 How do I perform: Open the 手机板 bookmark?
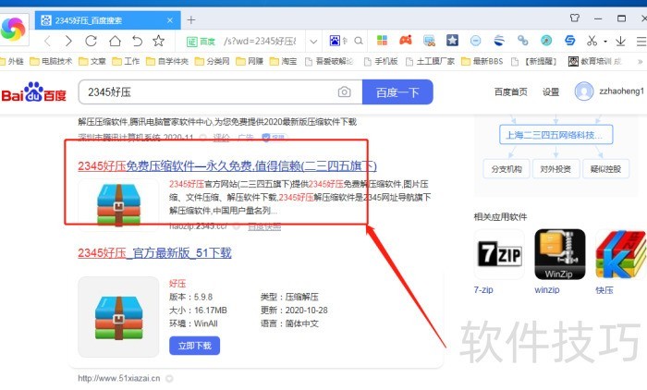(381, 62)
